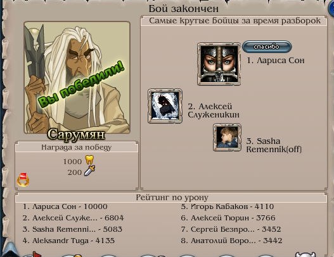Screen dimensions: 334x257
Task: Select rating entry Алексей Служе... - 6804
Action: tap(73, 218)
